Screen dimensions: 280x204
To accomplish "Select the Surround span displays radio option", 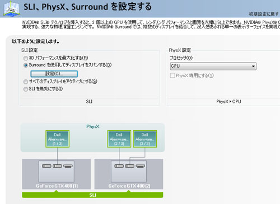I will pos(26,65).
